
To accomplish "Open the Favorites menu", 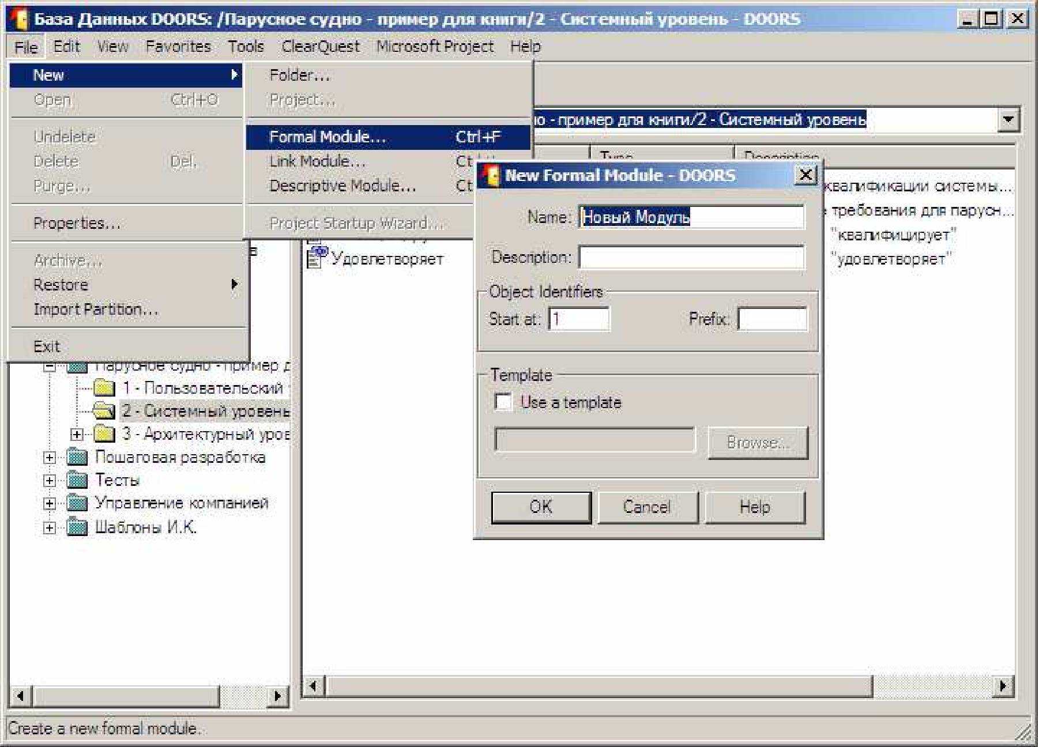I will (x=178, y=47).
